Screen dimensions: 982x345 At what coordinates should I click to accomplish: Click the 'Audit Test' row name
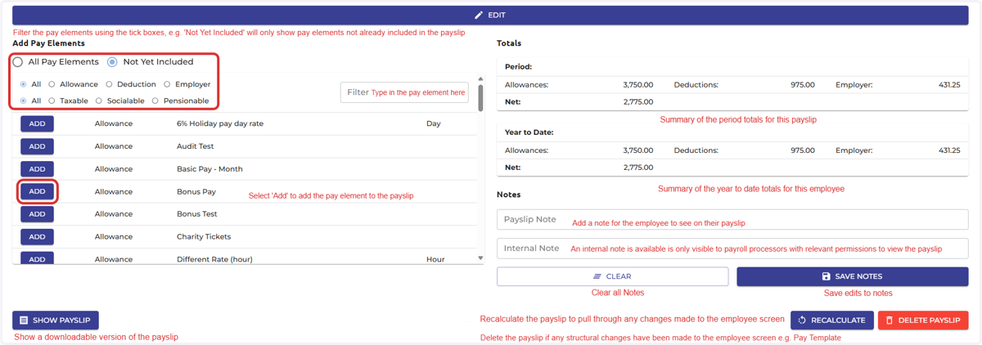(x=195, y=146)
